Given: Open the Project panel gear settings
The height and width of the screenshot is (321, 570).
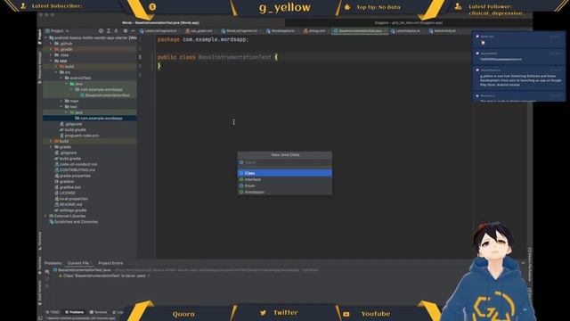Looking at the screenshot, I should pyautogui.click(x=126, y=31).
